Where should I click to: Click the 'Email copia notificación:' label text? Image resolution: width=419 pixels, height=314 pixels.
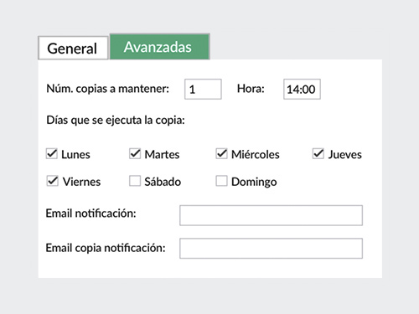pos(106,248)
